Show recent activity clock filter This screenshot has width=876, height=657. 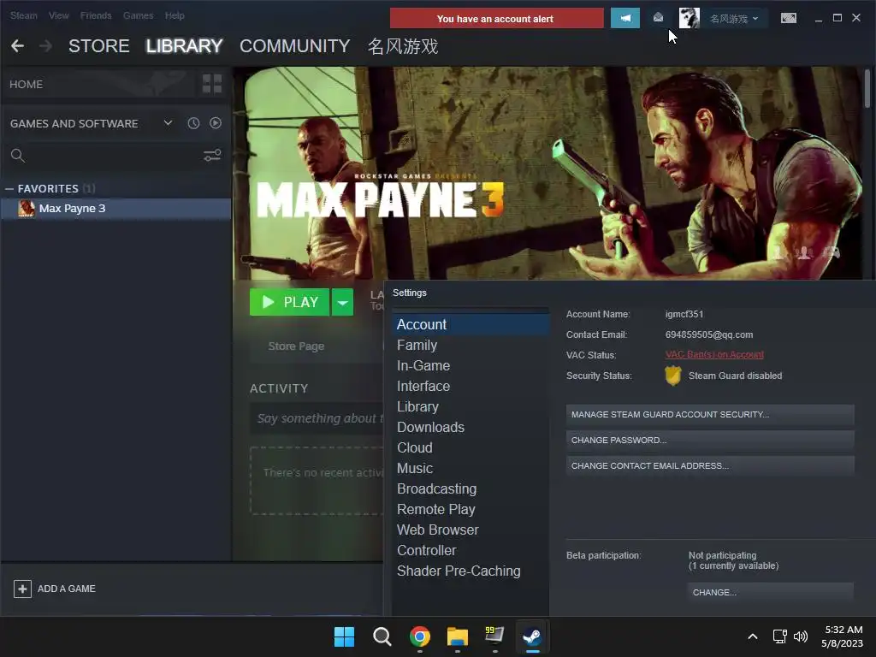click(x=193, y=123)
